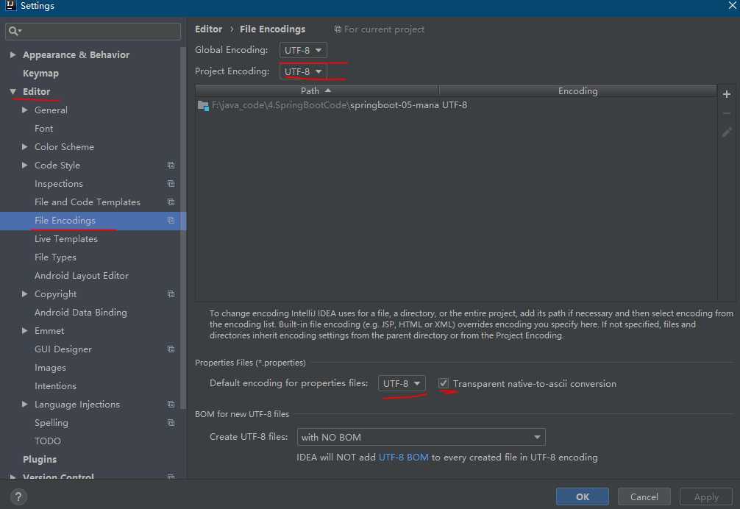The width and height of the screenshot is (740, 509).
Task: Click the edit pencil icon beside table
Action: click(x=726, y=132)
